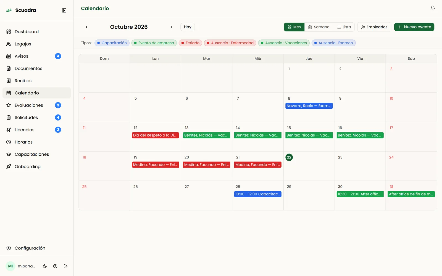Go to Capacitaciones
Screen dimensions: 442x276
pyautogui.click(x=36, y=154)
